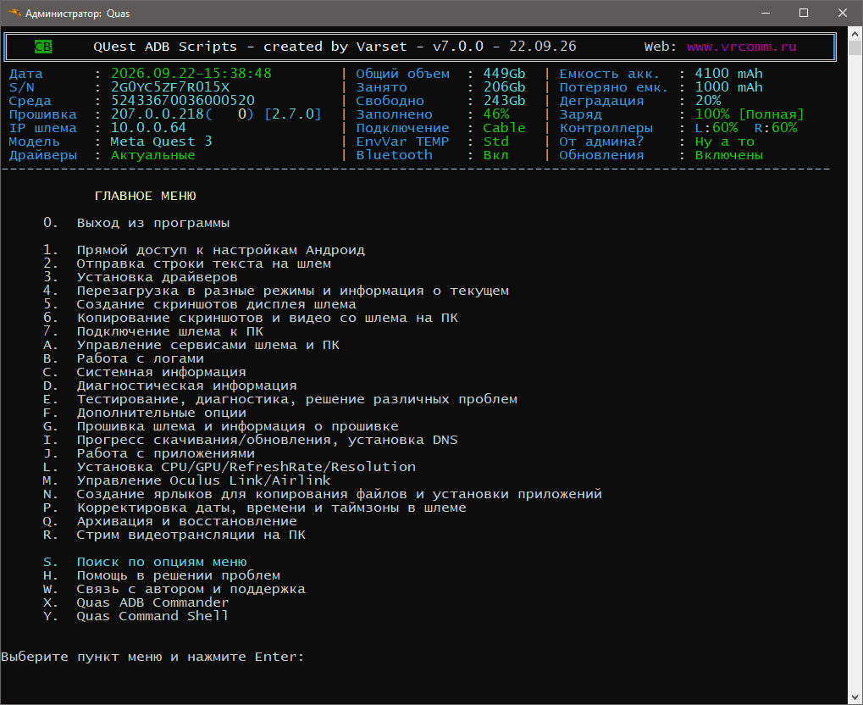Click highlighted 'Поиск по опциям меню'
The height and width of the screenshot is (705, 863).
point(145,562)
